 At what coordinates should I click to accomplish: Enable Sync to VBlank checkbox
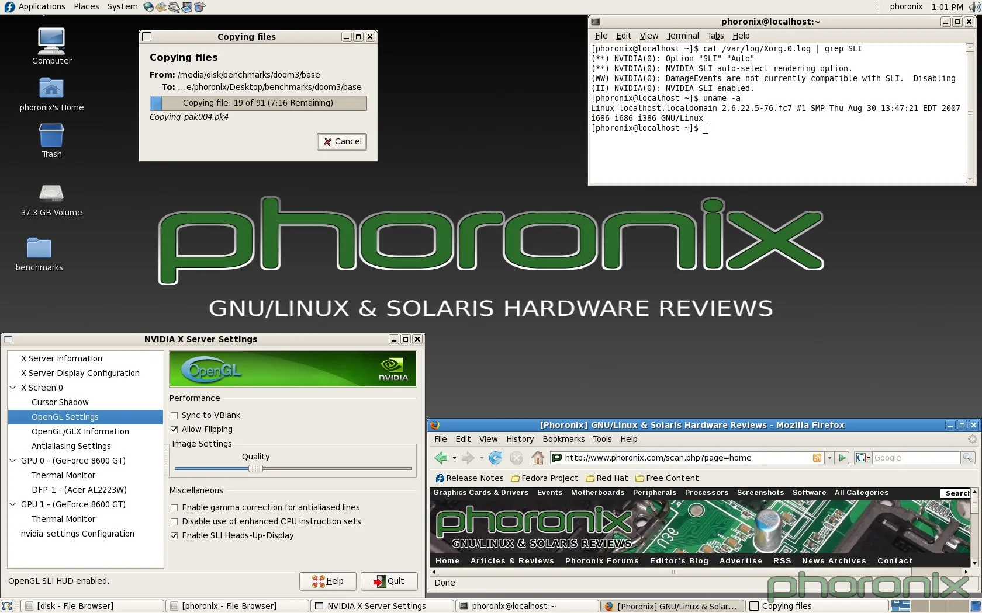[174, 416]
